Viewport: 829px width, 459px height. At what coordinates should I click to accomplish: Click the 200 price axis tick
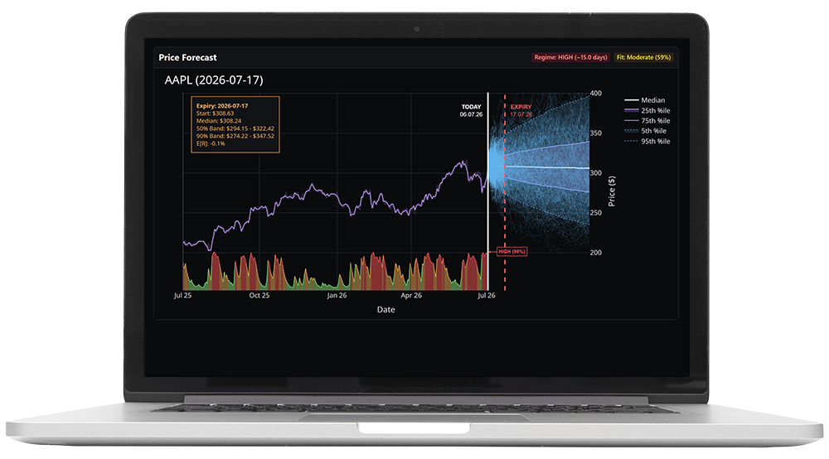[x=596, y=253]
